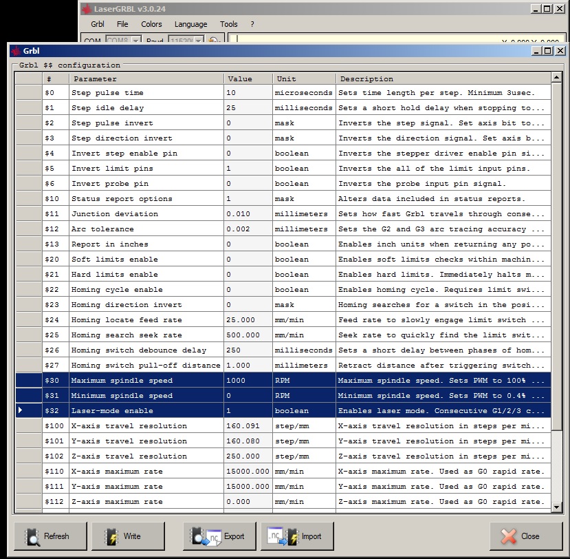Select the X-axis maximum rate value cell
The width and height of the screenshot is (570, 559).
(x=248, y=472)
